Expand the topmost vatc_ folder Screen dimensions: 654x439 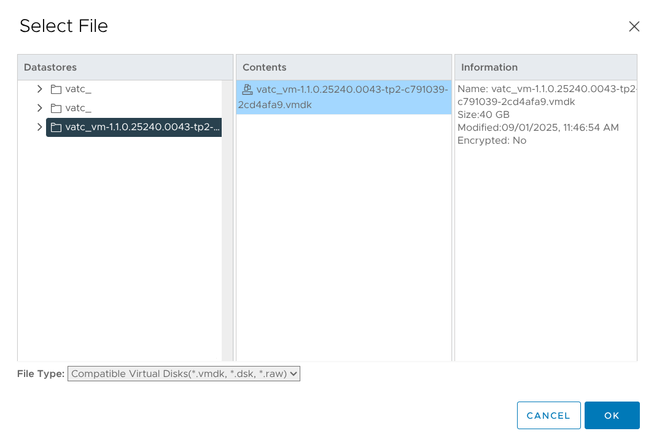[40, 89]
